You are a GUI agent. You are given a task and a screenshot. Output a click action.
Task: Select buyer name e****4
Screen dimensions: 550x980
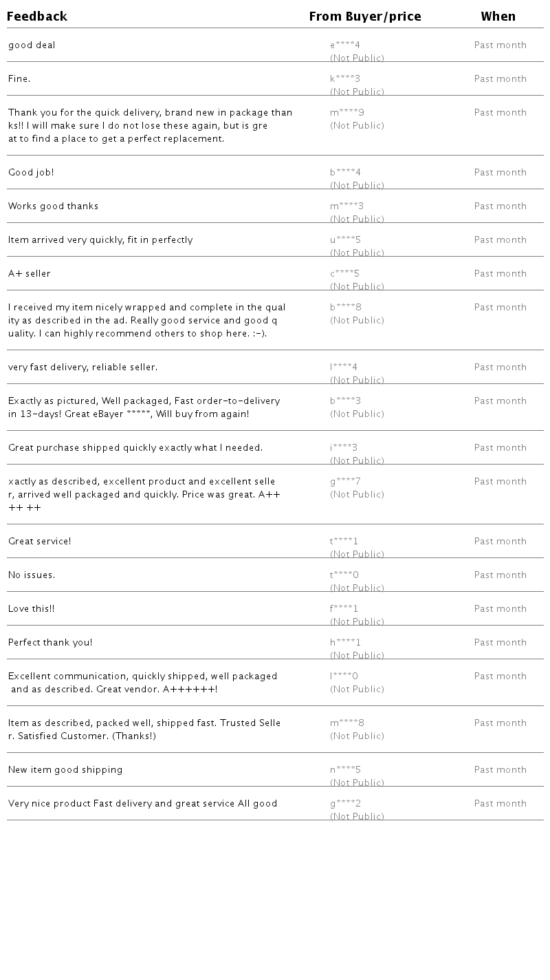345,45
